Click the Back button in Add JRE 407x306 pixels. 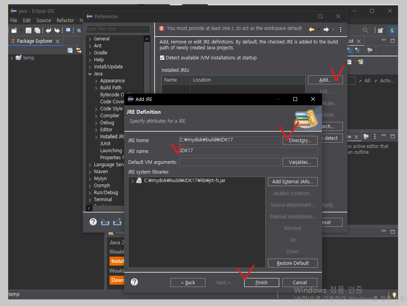(188, 282)
